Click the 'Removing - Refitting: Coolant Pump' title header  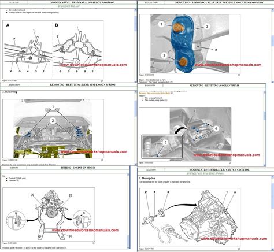[214, 86]
